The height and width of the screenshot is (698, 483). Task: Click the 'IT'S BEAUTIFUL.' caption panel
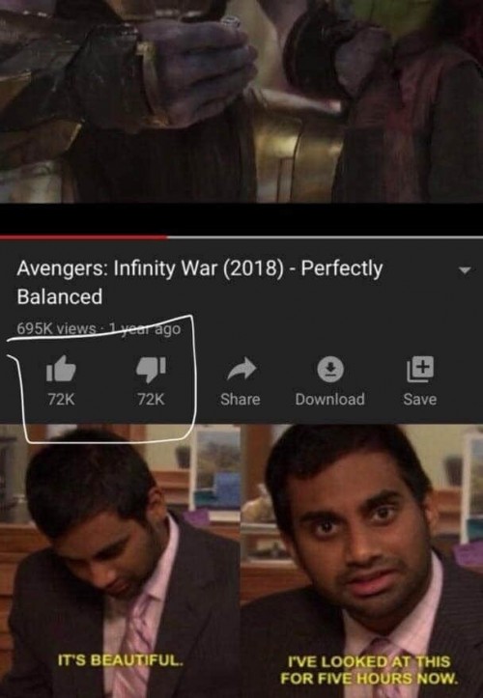[121, 561]
